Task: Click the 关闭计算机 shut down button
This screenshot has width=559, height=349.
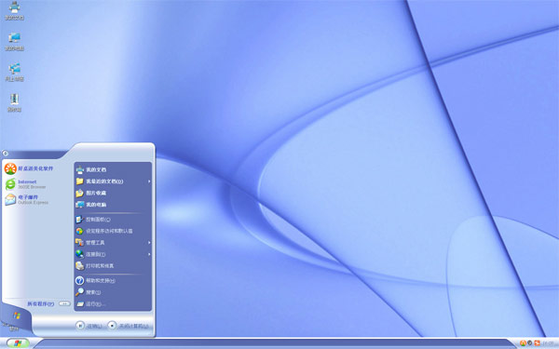Action: [x=128, y=326]
